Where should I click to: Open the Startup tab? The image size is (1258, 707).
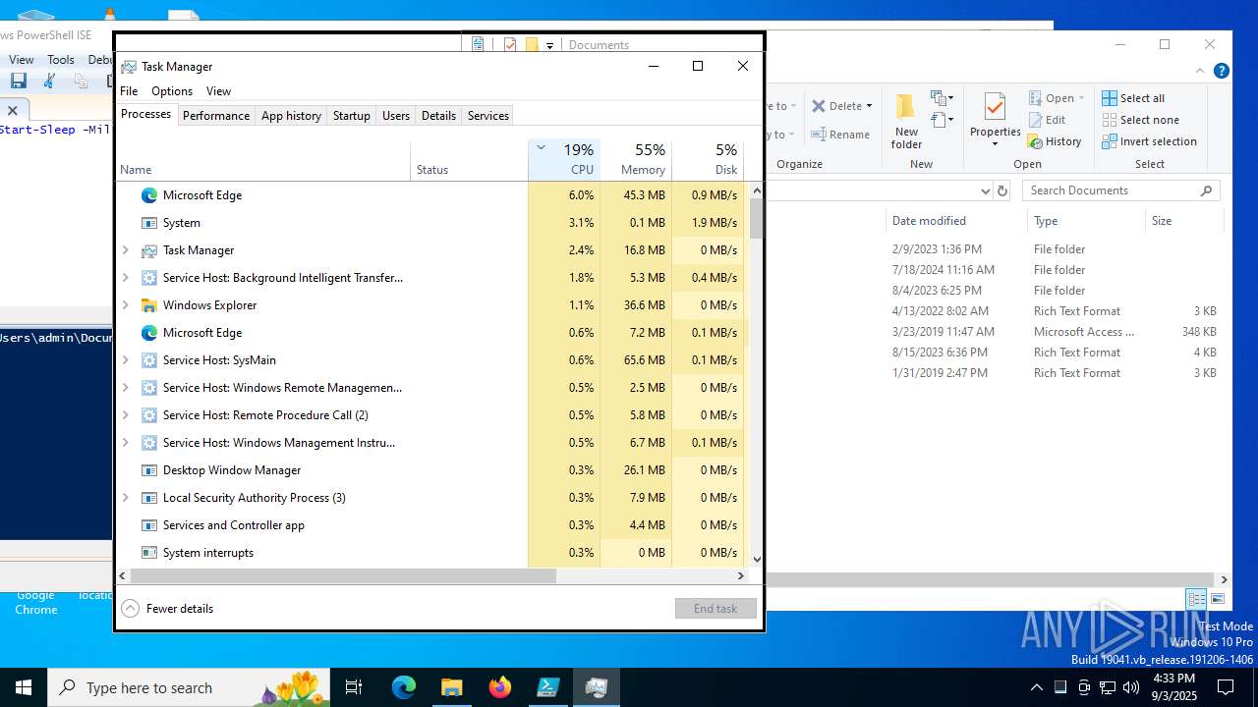pyautogui.click(x=351, y=115)
